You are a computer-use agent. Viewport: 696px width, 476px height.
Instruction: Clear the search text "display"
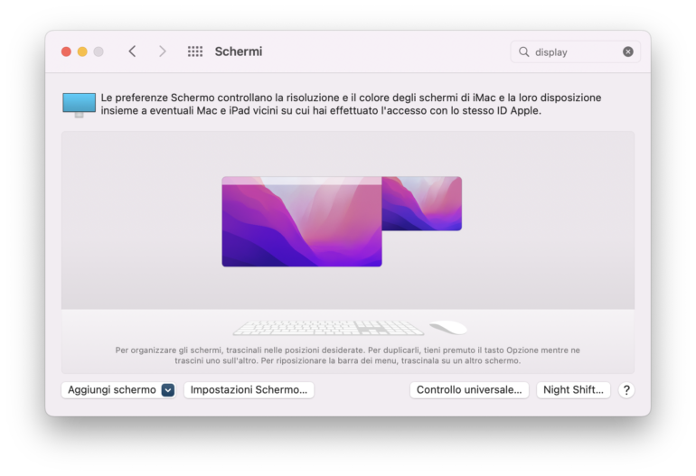point(628,51)
